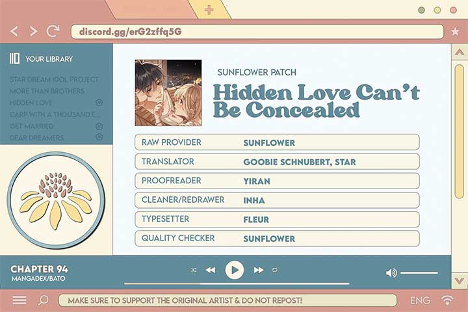Reload the page with refresh icon

(x=53, y=31)
